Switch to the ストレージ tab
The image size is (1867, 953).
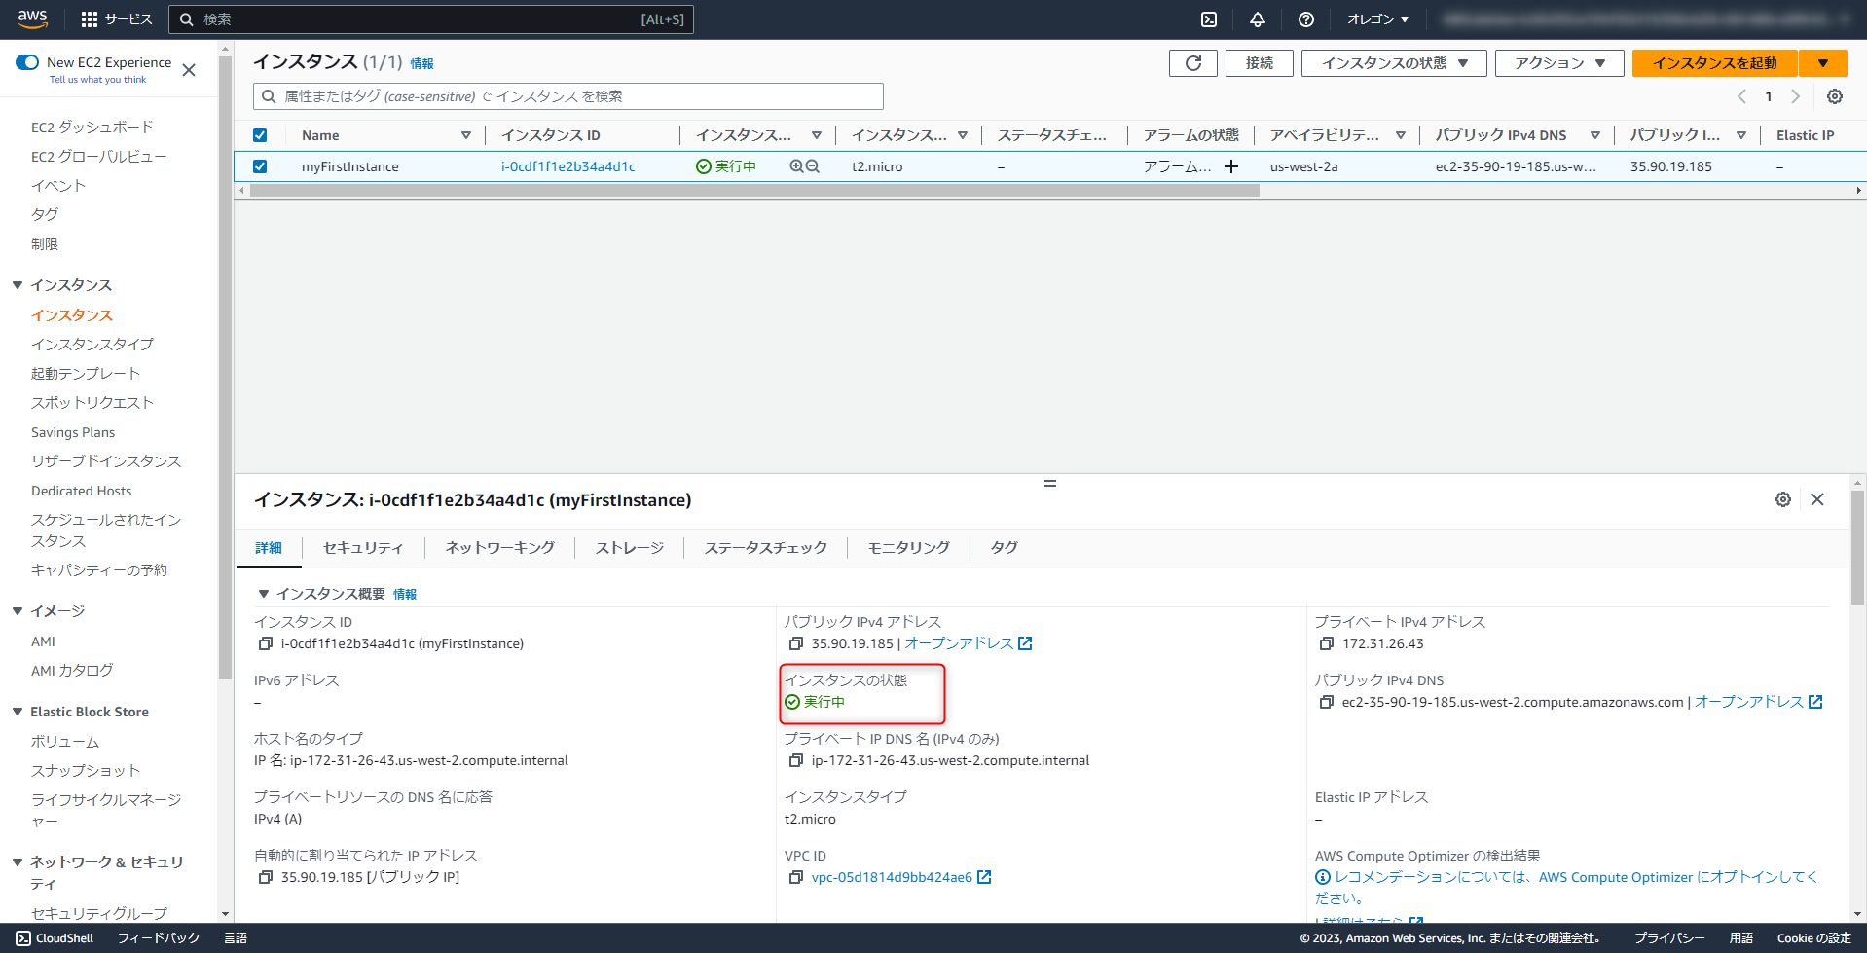[x=628, y=547]
